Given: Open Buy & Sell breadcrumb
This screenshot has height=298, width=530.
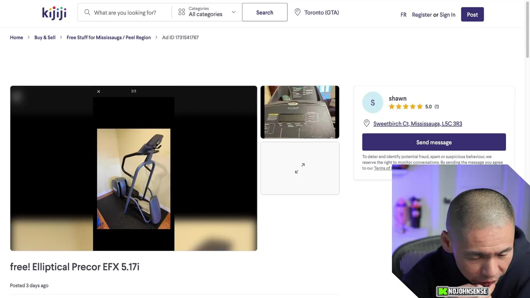Looking at the screenshot, I should [x=45, y=37].
